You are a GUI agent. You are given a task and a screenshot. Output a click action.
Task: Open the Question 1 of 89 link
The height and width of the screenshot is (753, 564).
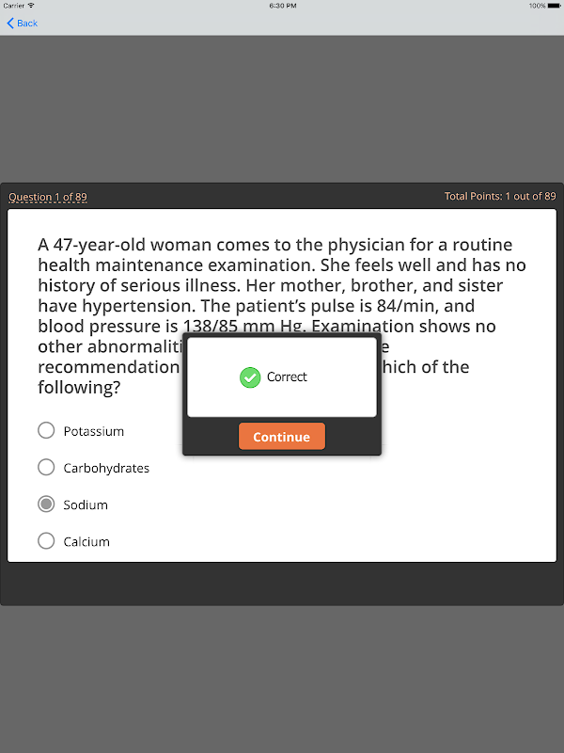48,197
